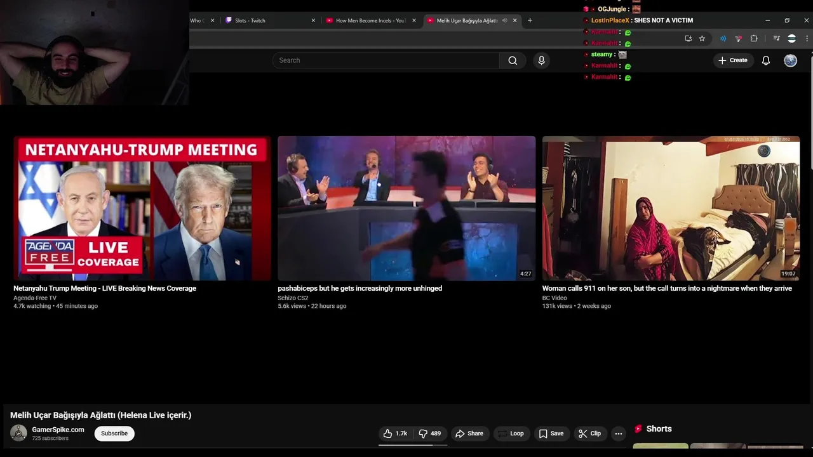The width and height of the screenshot is (813, 457).
Task: Open the browser Extensions puzzle icon
Action: pos(754,39)
